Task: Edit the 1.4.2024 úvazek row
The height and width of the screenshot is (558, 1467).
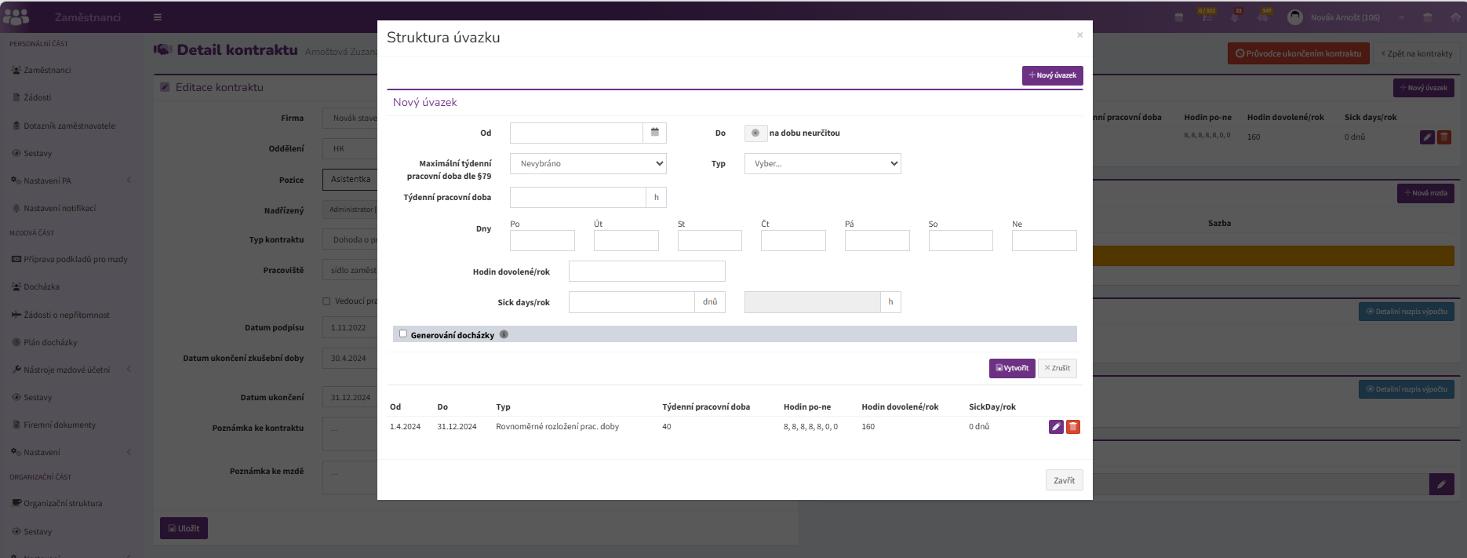Action: click(x=1056, y=427)
